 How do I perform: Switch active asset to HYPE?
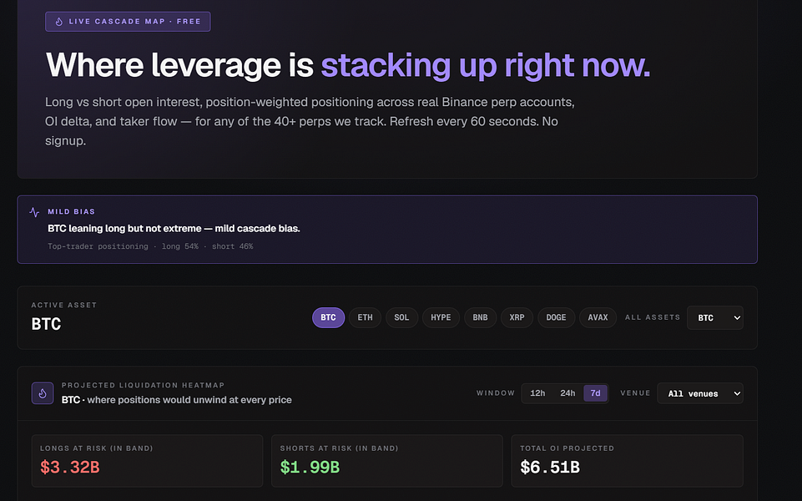coord(441,317)
